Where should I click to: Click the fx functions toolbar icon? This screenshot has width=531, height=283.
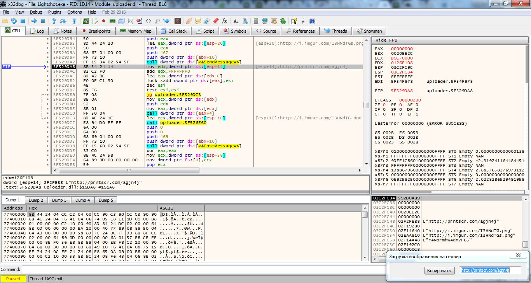(225, 21)
